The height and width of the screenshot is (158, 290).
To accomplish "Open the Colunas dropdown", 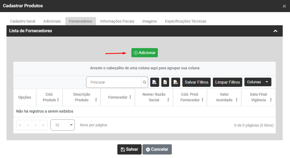I will 258,82.
